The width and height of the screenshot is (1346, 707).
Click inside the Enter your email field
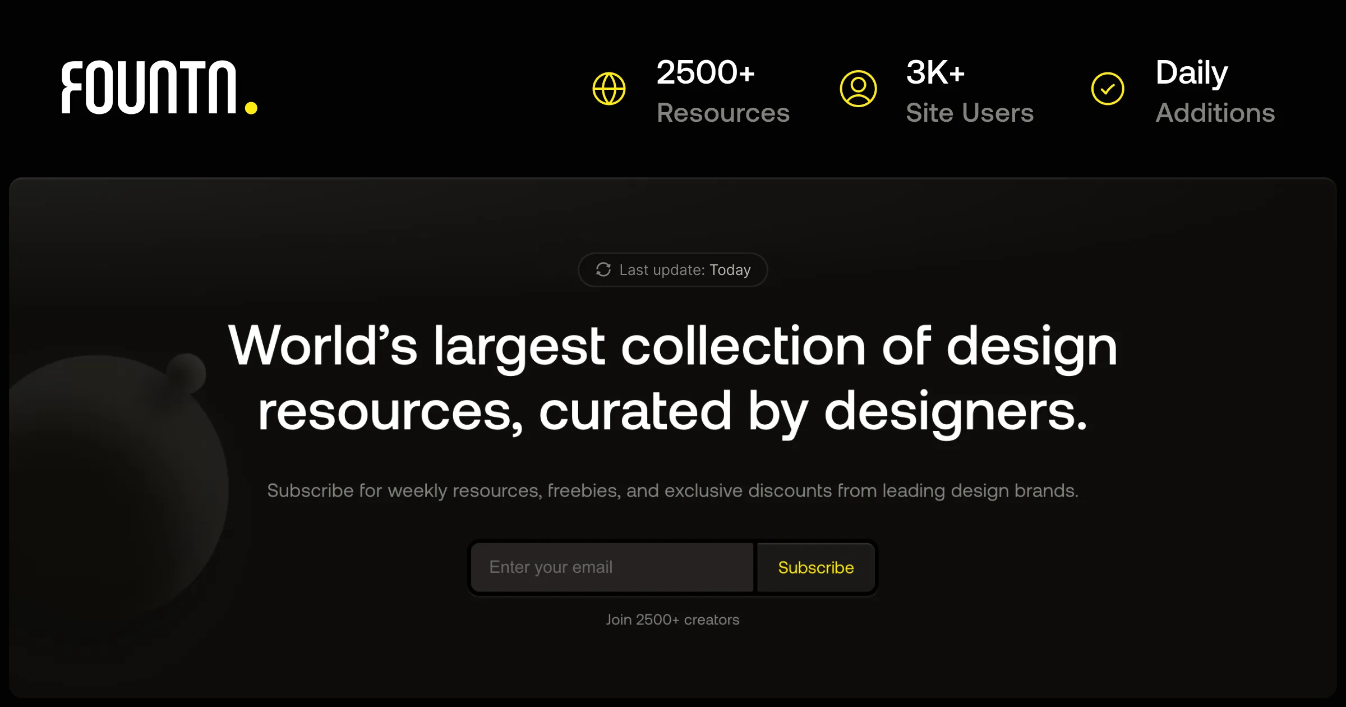tap(611, 567)
